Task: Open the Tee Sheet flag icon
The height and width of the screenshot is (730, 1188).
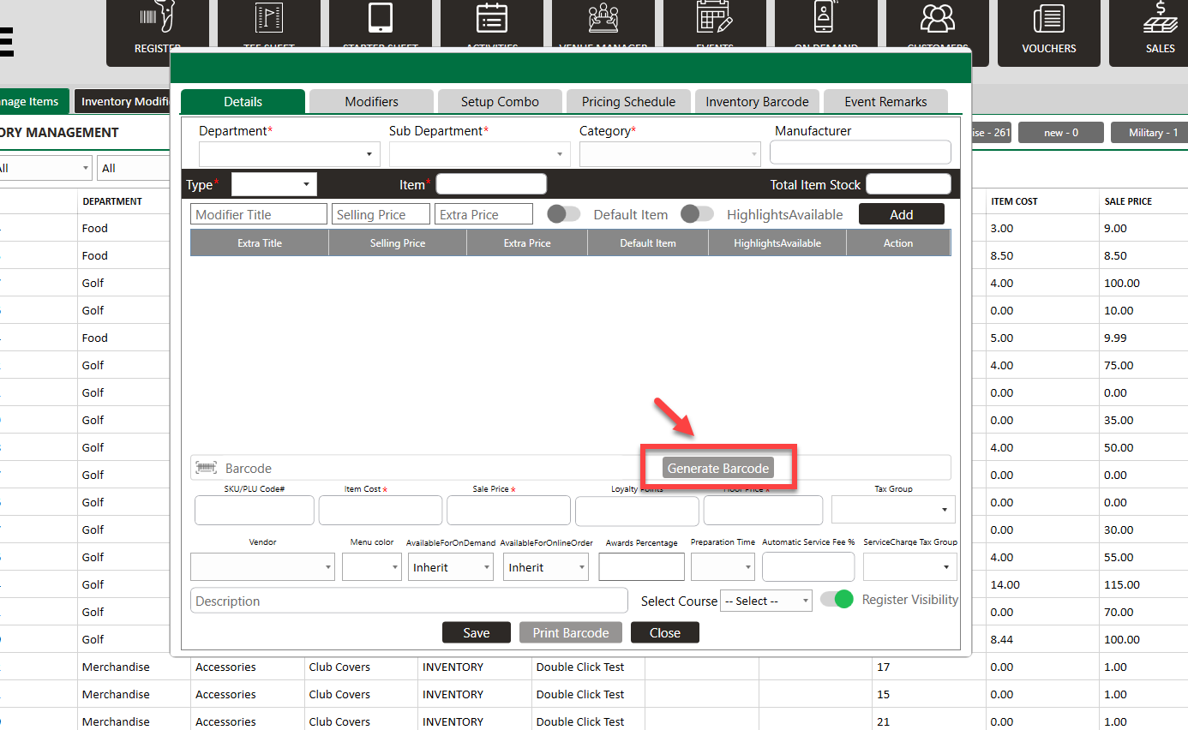Action: [269, 19]
